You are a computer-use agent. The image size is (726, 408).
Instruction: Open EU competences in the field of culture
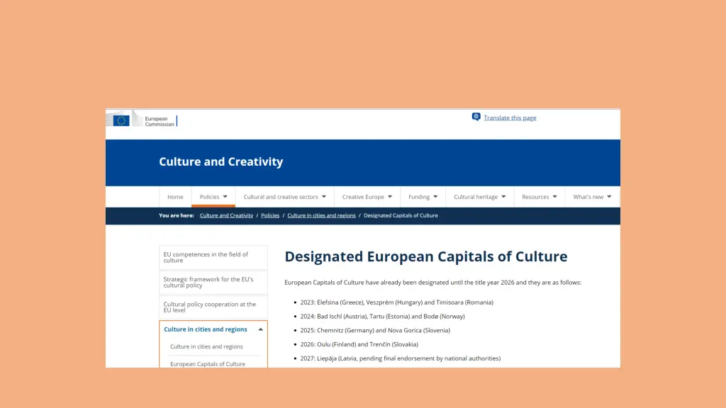point(213,258)
